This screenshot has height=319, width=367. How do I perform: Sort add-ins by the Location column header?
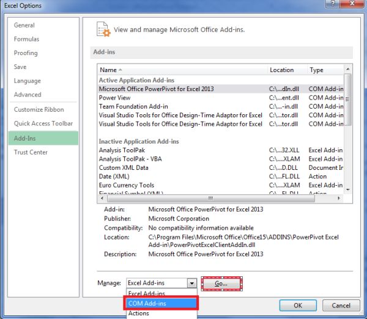pos(287,70)
